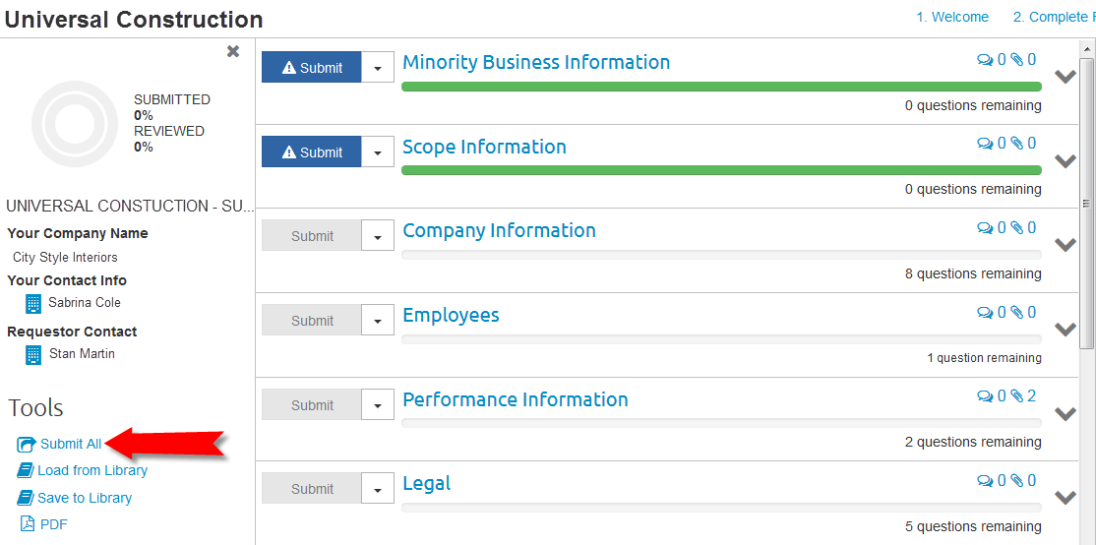This screenshot has width=1096, height=545.
Task: Open the Submit dropdown arrow for Minority Business Information
Action: tap(378, 68)
